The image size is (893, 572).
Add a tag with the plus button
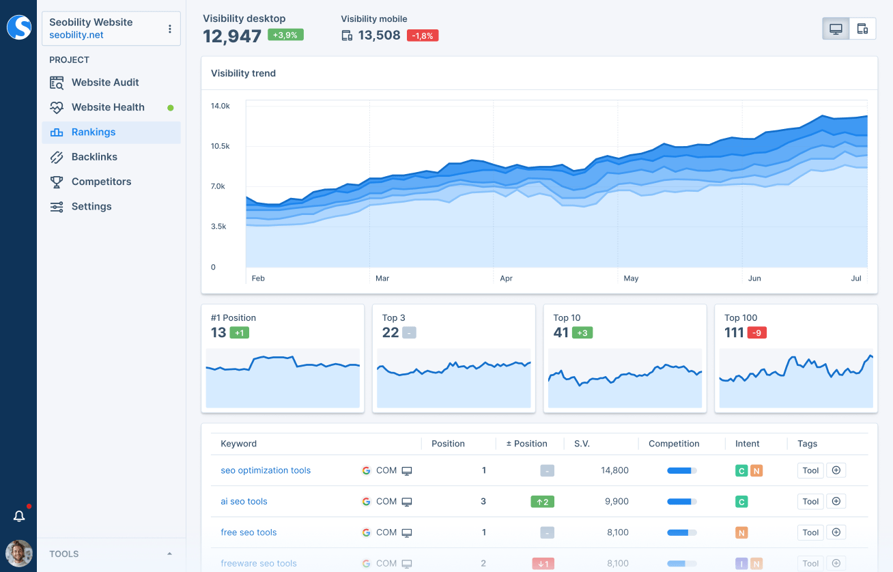[x=836, y=470]
